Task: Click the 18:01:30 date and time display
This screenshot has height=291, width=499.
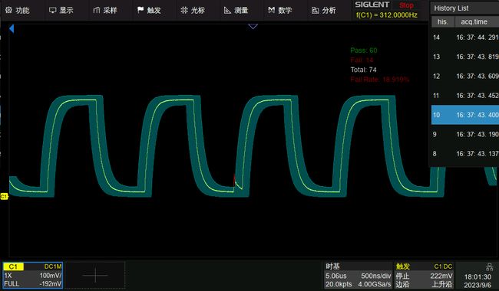Action: tap(478, 280)
